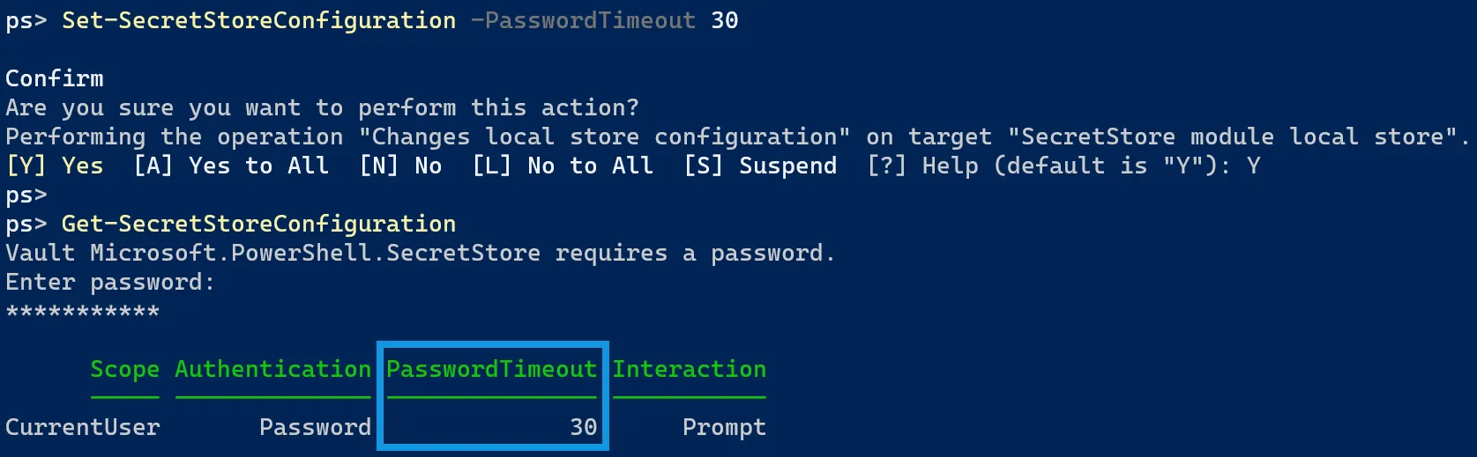Click the CurrentUser scope value
This screenshot has height=457, width=1477.
83,428
